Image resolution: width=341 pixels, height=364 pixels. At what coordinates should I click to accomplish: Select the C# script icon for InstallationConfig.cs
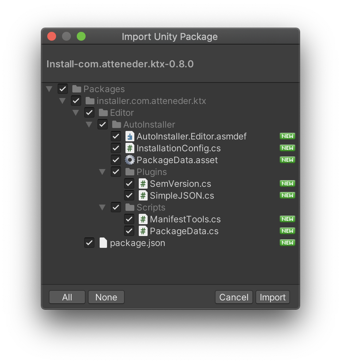click(129, 148)
